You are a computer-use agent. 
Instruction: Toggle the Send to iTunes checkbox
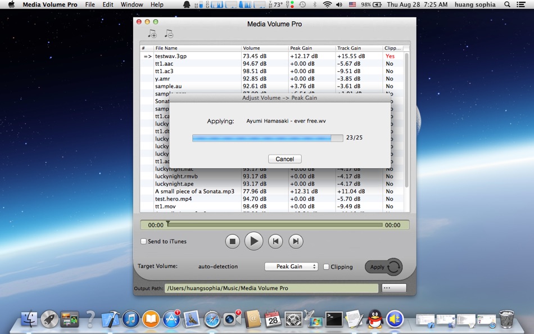point(144,241)
